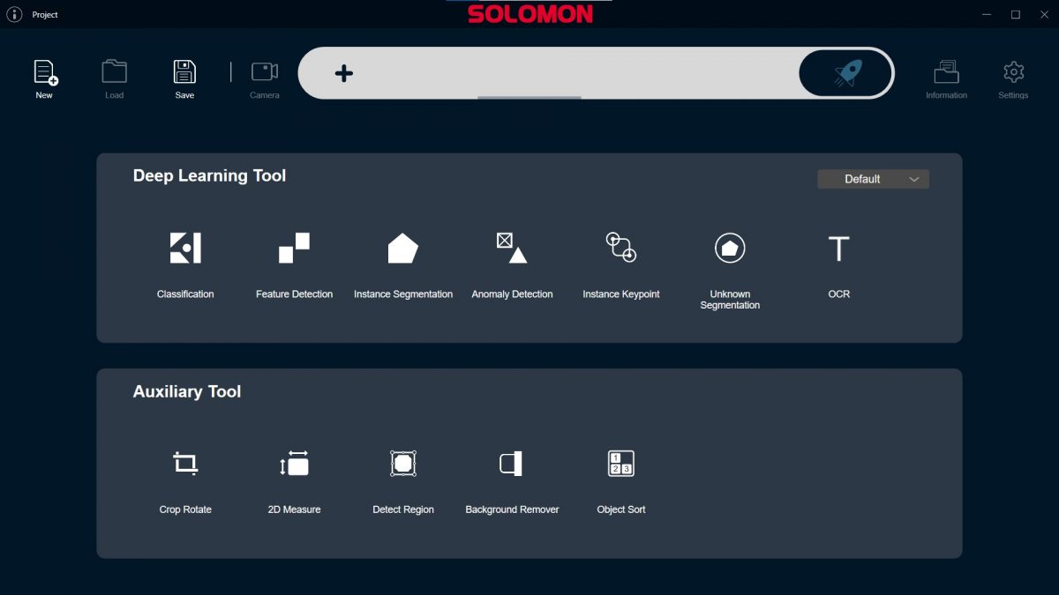Open the Settings panel
The width and height of the screenshot is (1059, 595).
click(1012, 78)
